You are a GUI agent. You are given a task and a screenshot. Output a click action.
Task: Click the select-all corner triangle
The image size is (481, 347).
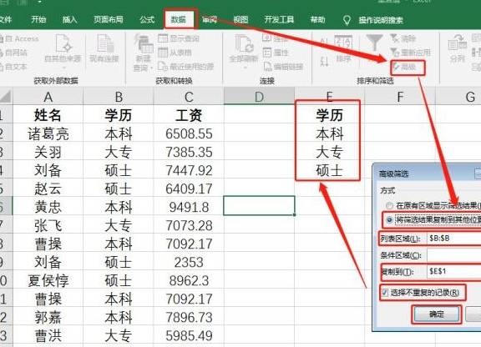coord(6,96)
